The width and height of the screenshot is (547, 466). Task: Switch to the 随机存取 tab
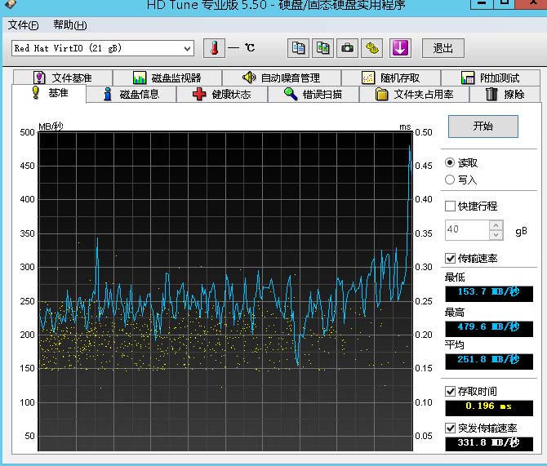pyautogui.click(x=391, y=78)
